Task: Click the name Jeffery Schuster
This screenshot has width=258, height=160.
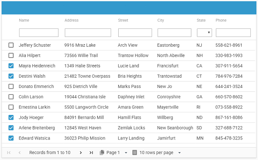Action: tap(35, 45)
